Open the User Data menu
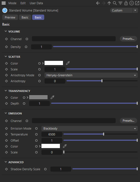The width and height of the screenshot is (140, 182). (x=36, y=3)
